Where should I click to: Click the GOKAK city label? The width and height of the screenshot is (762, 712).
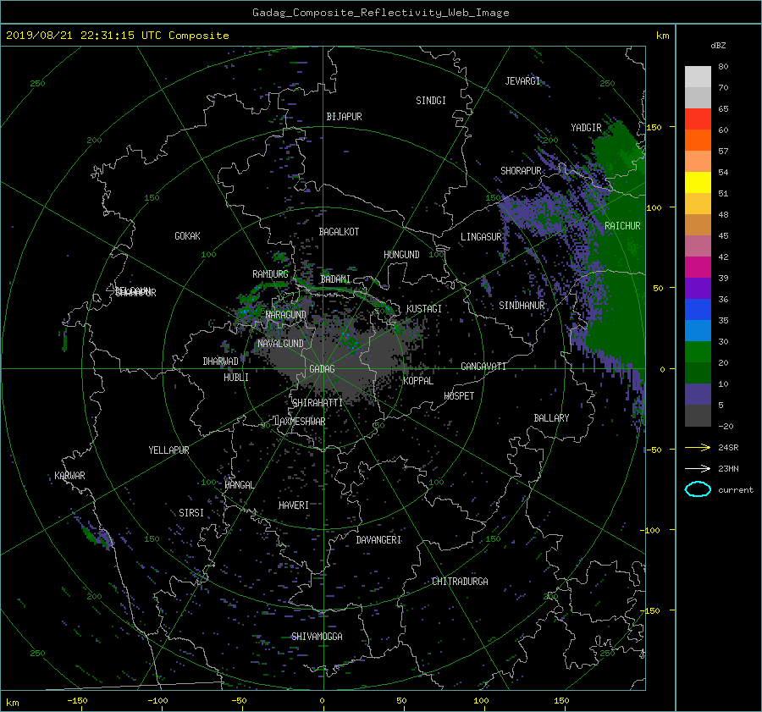pyautogui.click(x=187, y=236)
